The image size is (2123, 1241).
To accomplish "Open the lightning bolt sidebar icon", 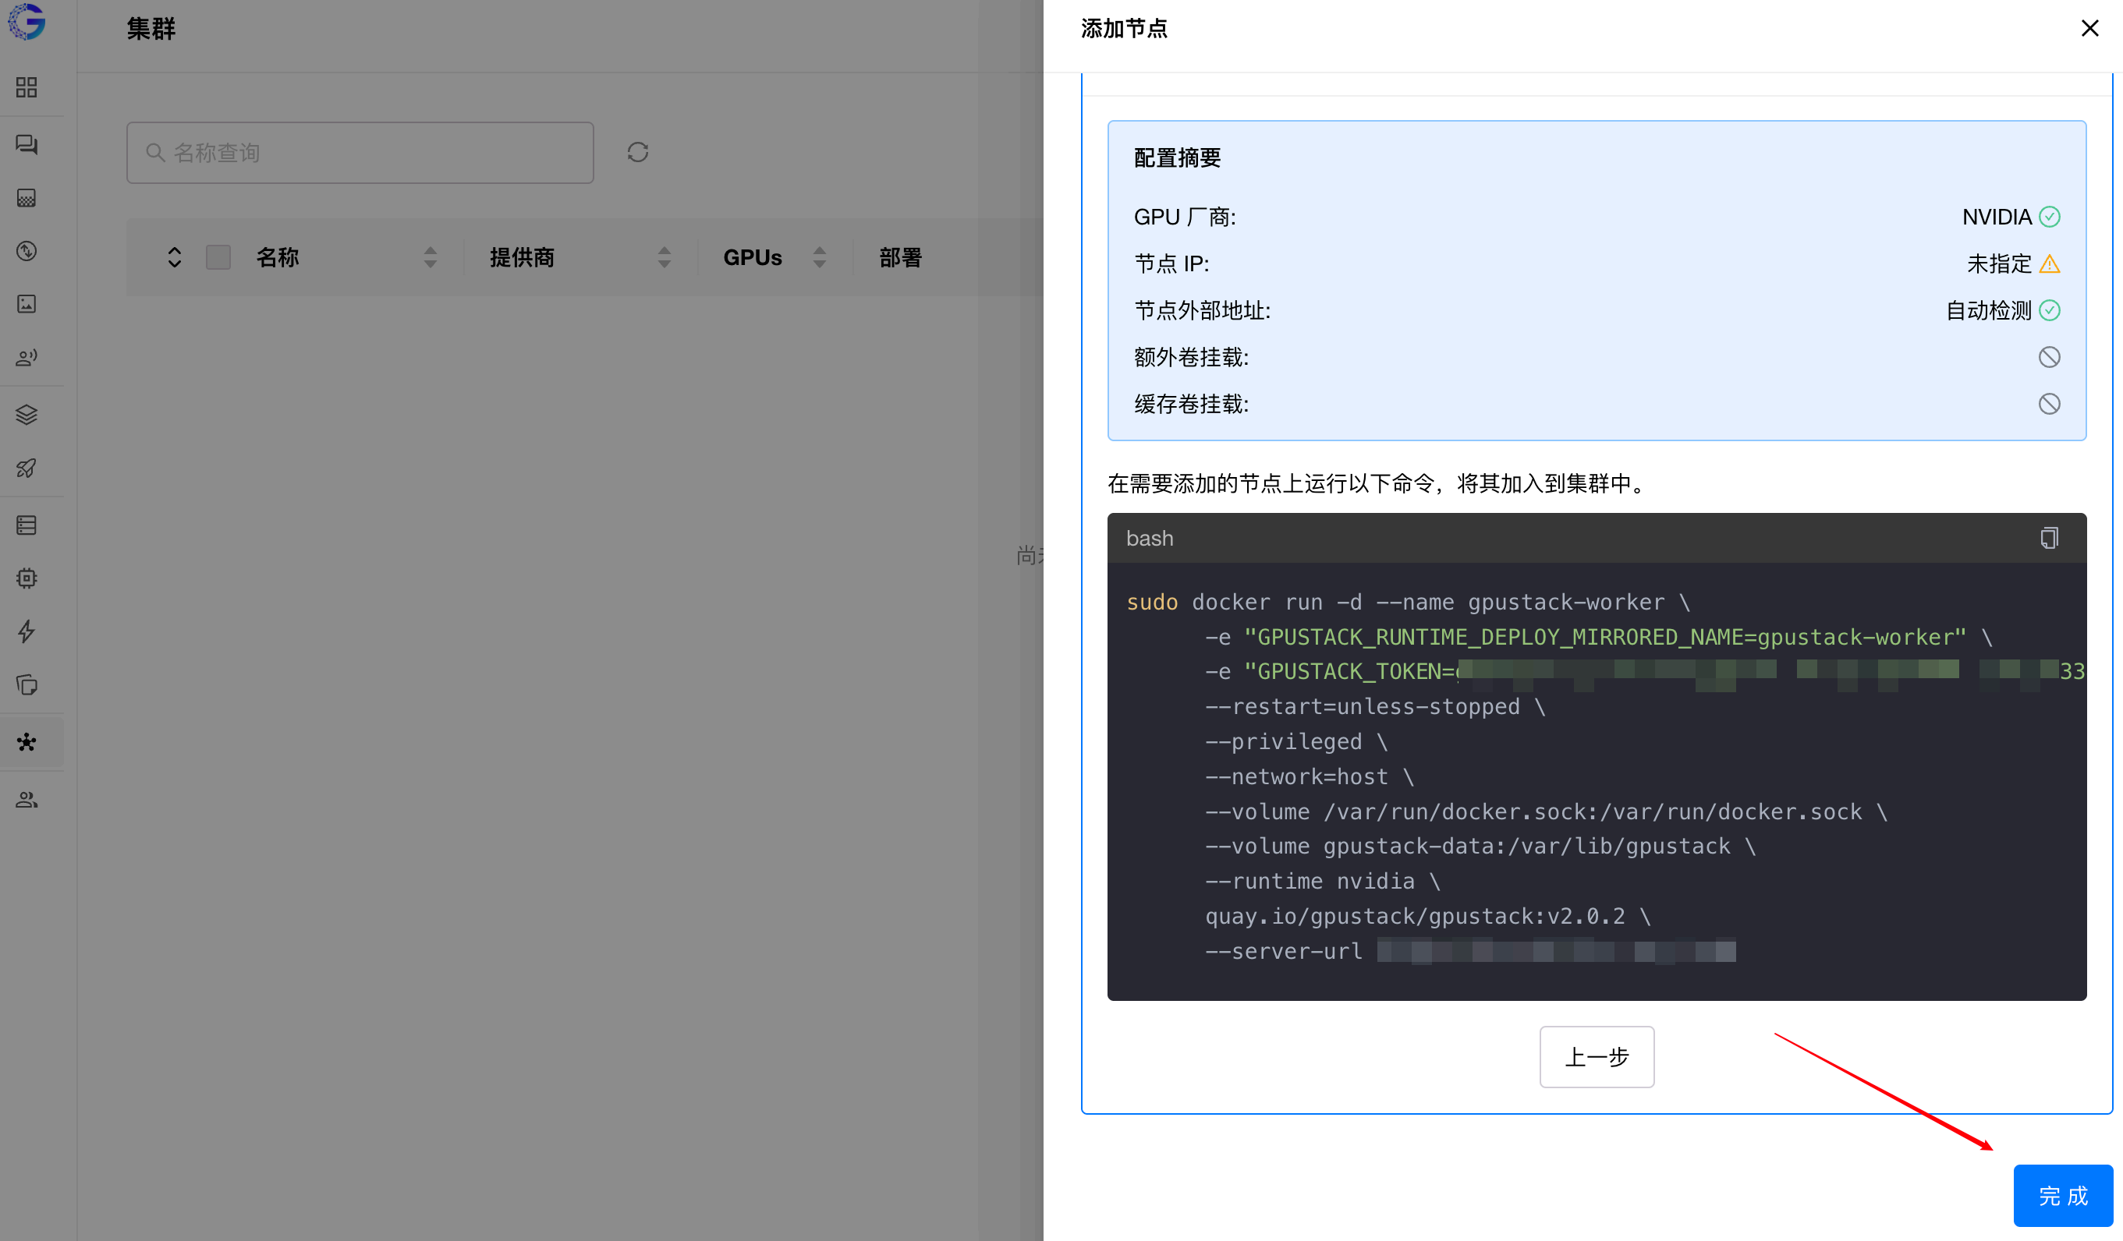I will (x=27, y=631).
